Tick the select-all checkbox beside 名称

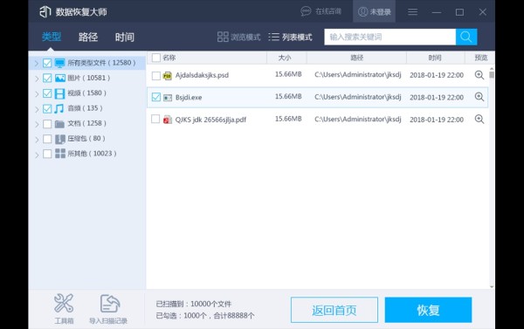click(155, 58)
